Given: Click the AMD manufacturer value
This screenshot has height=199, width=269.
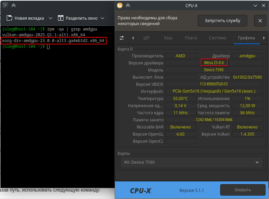Looking at the screenshot, I should 180,56.
